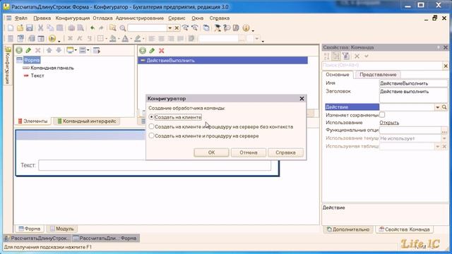Open the Администрирование menu

[x=140, y=18]
